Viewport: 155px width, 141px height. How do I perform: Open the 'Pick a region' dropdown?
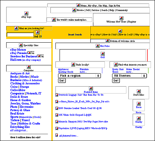(80, 76)
